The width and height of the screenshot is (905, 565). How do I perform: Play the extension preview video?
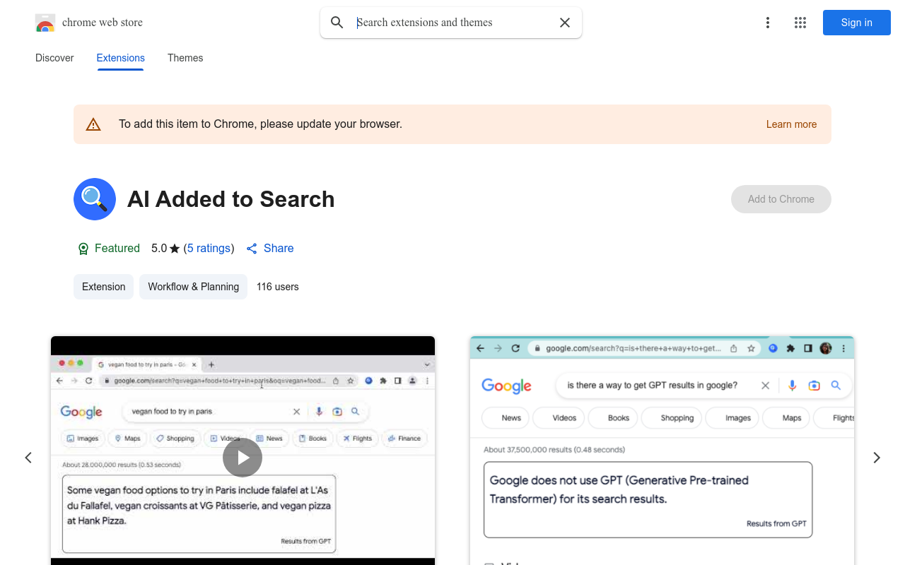243,458
